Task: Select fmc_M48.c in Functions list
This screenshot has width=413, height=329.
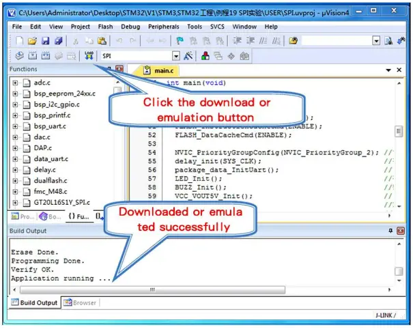Action: click(51, 192)
